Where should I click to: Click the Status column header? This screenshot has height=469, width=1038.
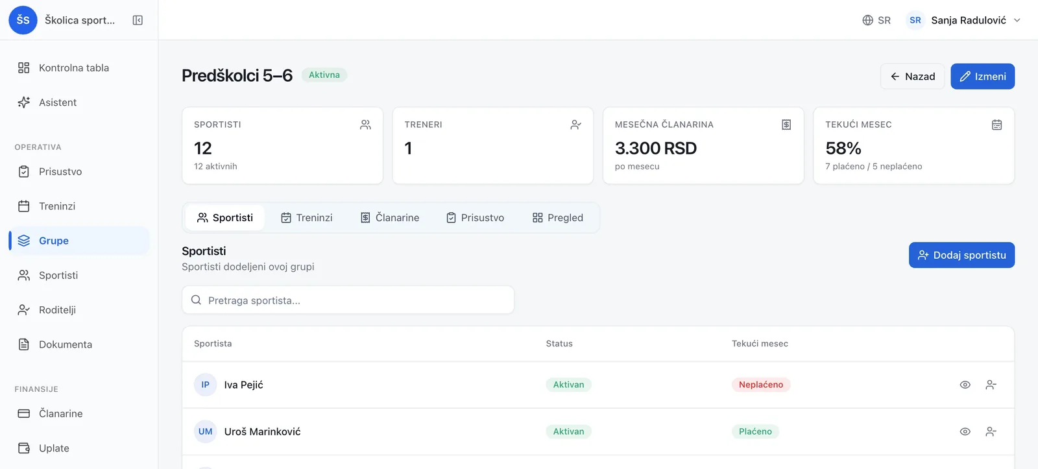[x=559, y=344]
